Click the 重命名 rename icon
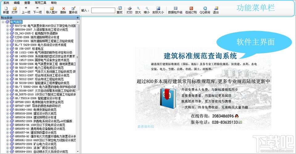The width and height of the screenshot is (296, 154). 73,10
